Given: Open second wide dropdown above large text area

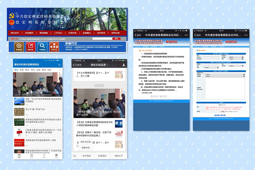Looking at the screenshot, I should [225, 76].
